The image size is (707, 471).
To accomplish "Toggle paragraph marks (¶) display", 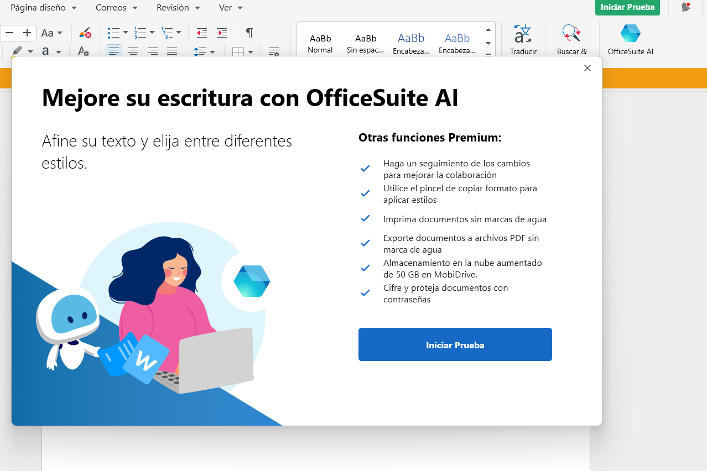I will click(249, 33).
